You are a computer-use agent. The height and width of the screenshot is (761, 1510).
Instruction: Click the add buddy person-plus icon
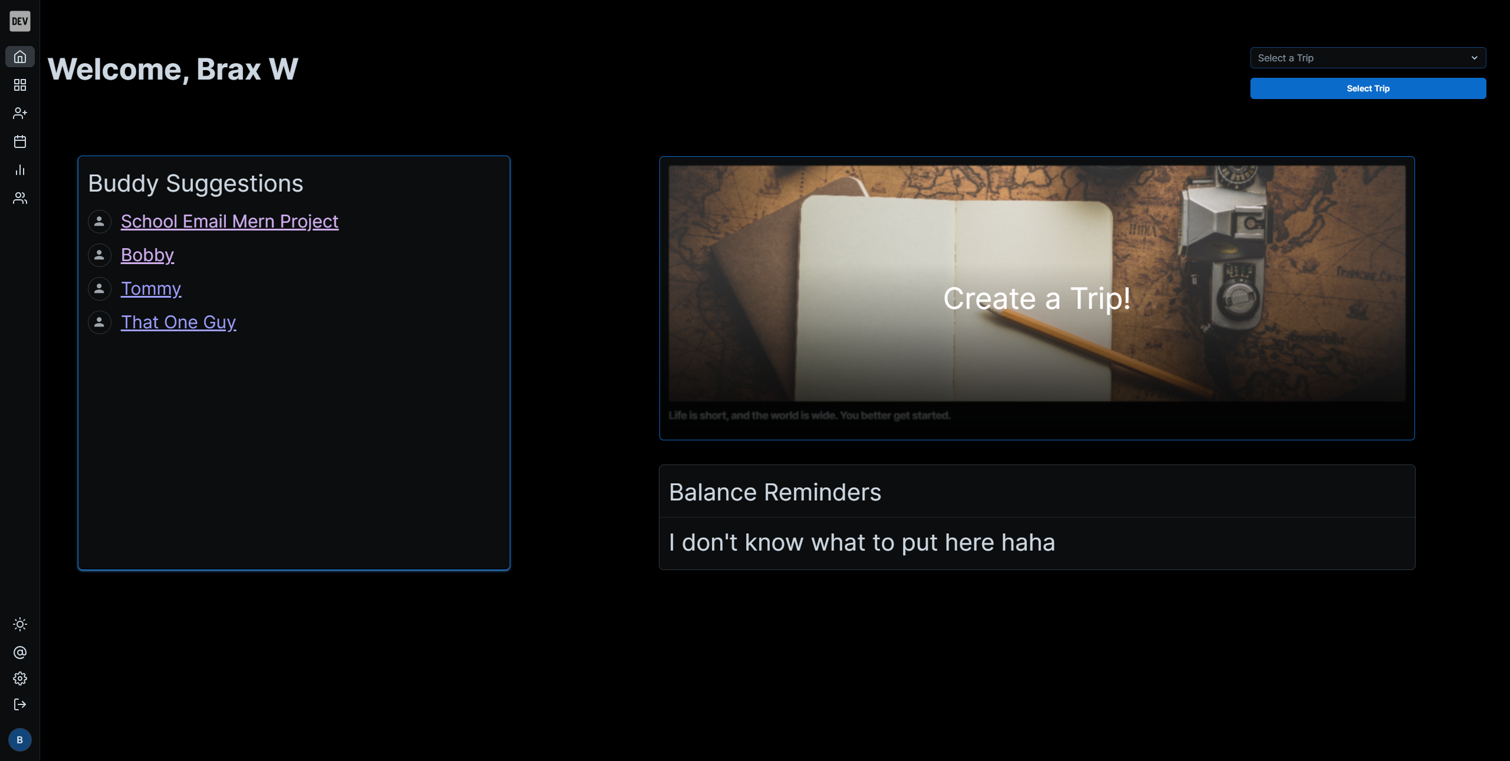[20, 113]
